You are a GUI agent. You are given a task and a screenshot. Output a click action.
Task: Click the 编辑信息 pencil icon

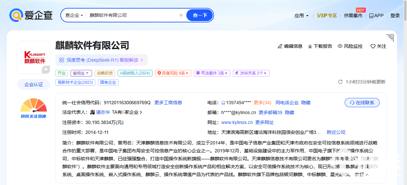280,46
